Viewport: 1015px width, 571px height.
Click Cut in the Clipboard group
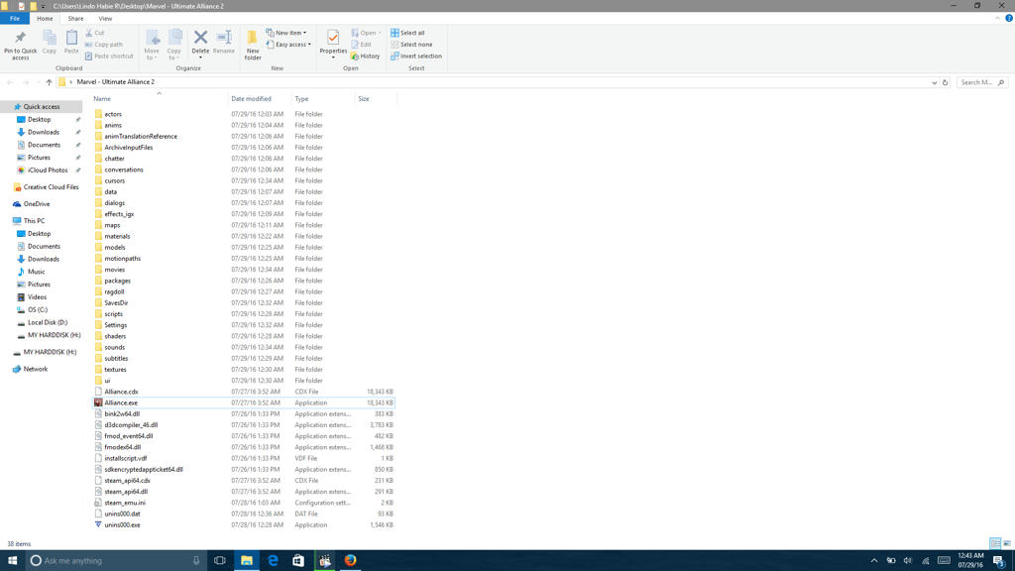coord(95,33)
